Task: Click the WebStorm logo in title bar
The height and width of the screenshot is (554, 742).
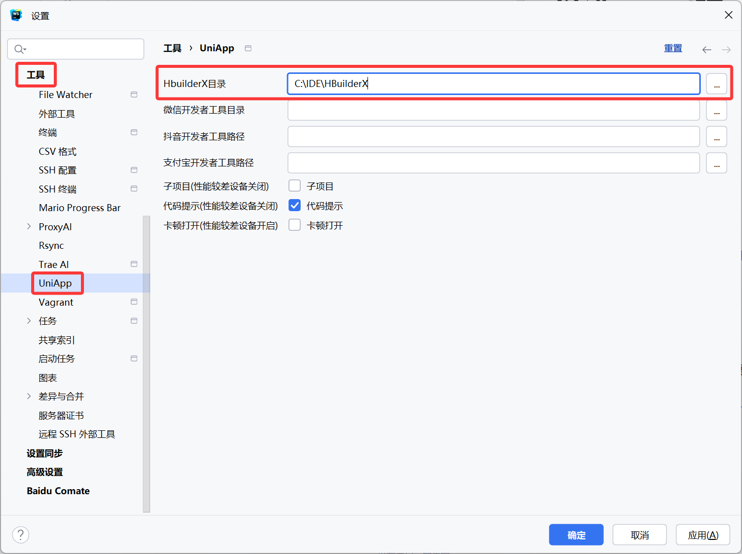Action: [x=16, y=15]
